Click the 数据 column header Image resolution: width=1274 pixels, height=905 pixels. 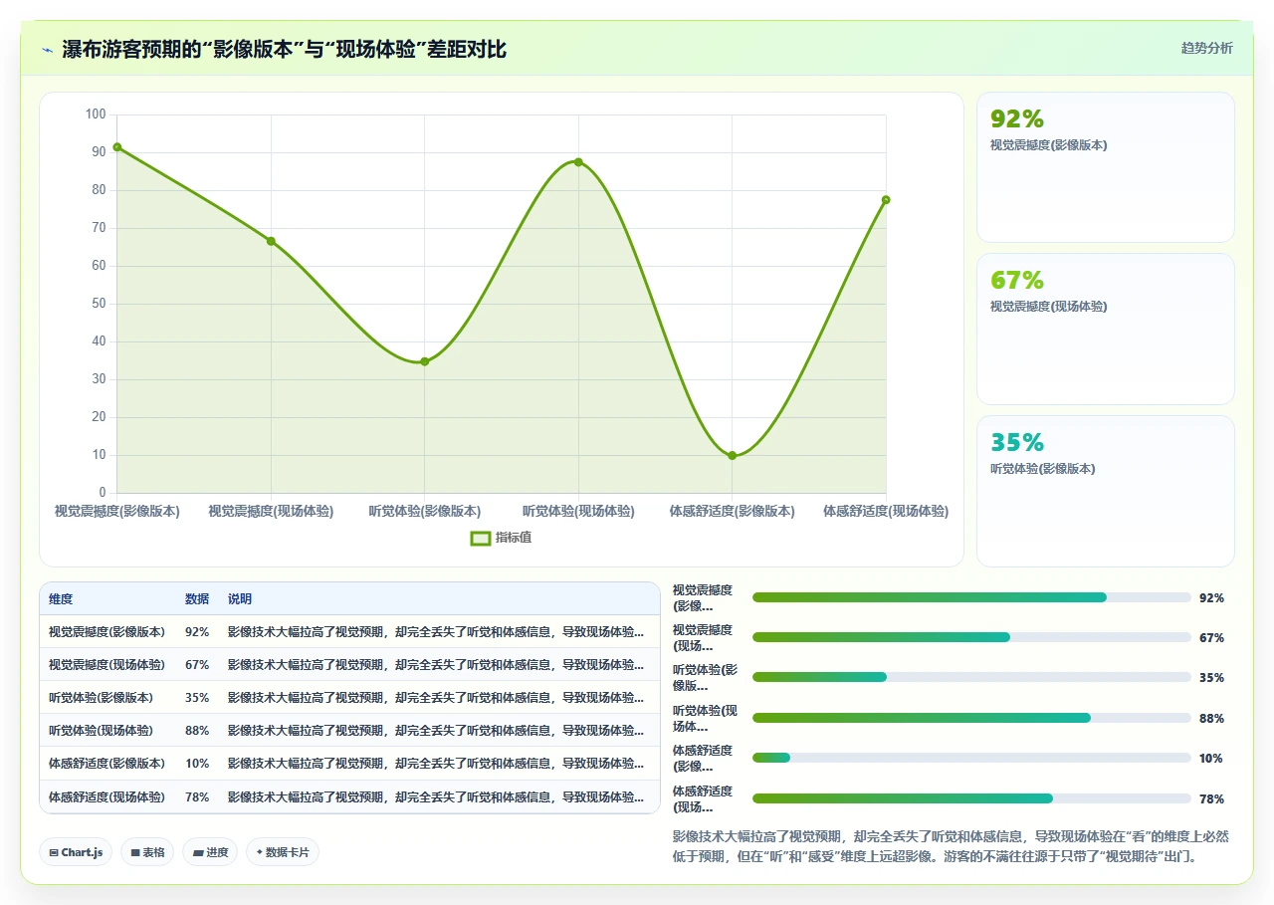pos(197,599)
